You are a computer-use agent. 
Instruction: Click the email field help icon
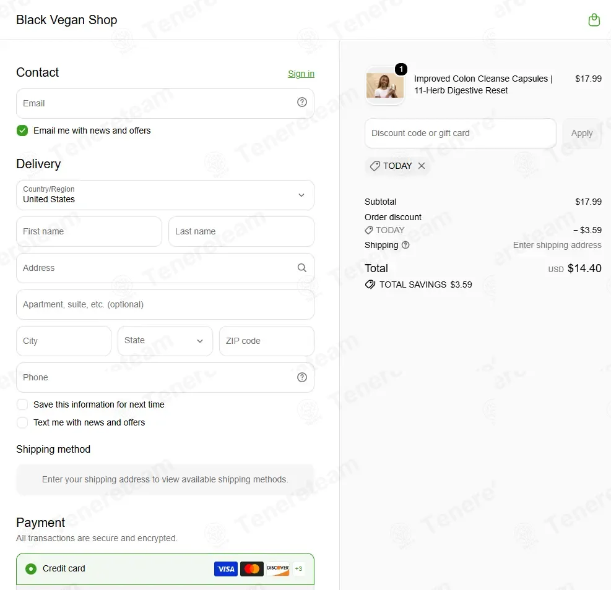tap(301, 103)
